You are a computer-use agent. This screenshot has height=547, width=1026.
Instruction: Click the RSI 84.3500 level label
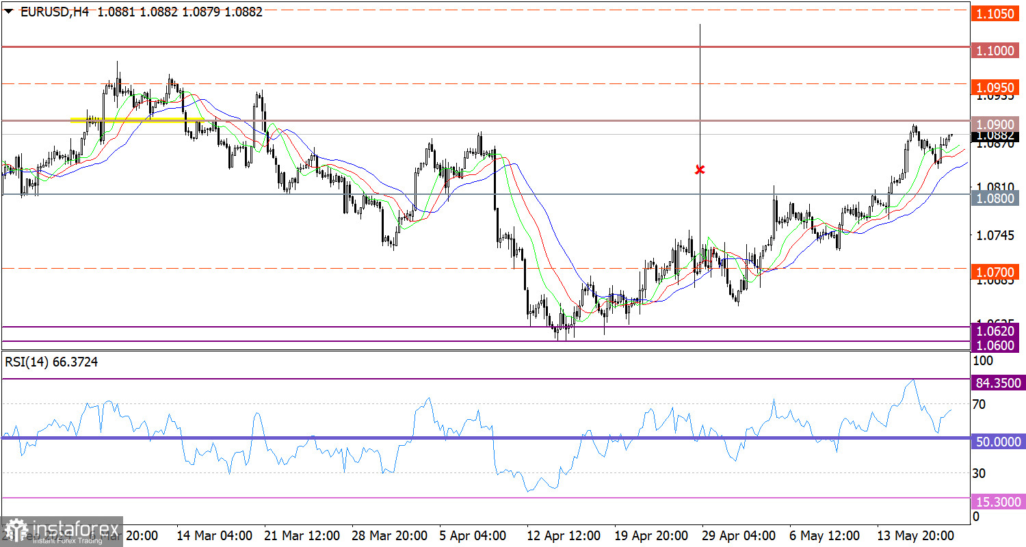click(999, 382)
